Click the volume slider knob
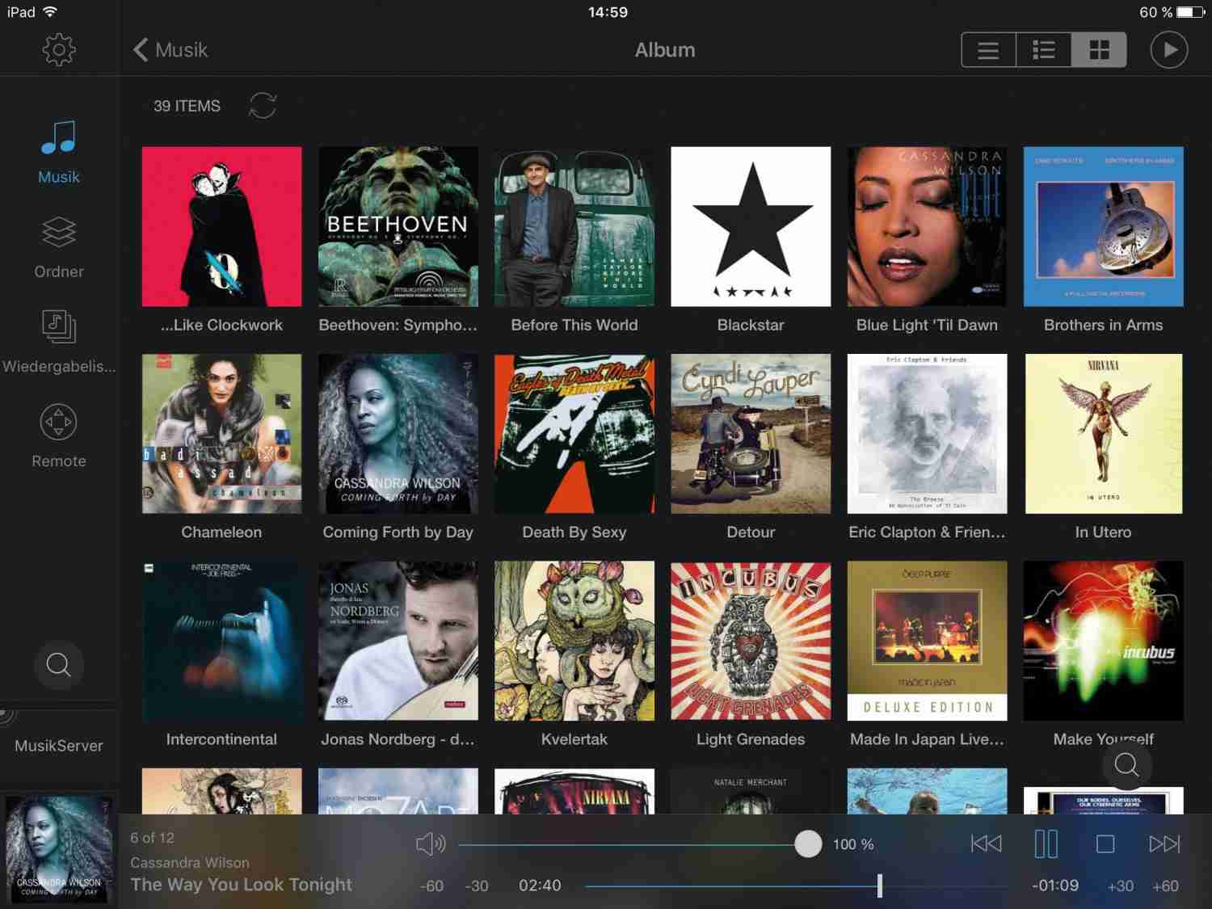Viewport: 1212px width, 909px height. (807, 844)
